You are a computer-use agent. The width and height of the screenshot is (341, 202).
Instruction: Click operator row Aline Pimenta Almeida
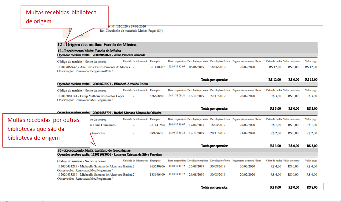pyautogui.click(x=101, y=55)
